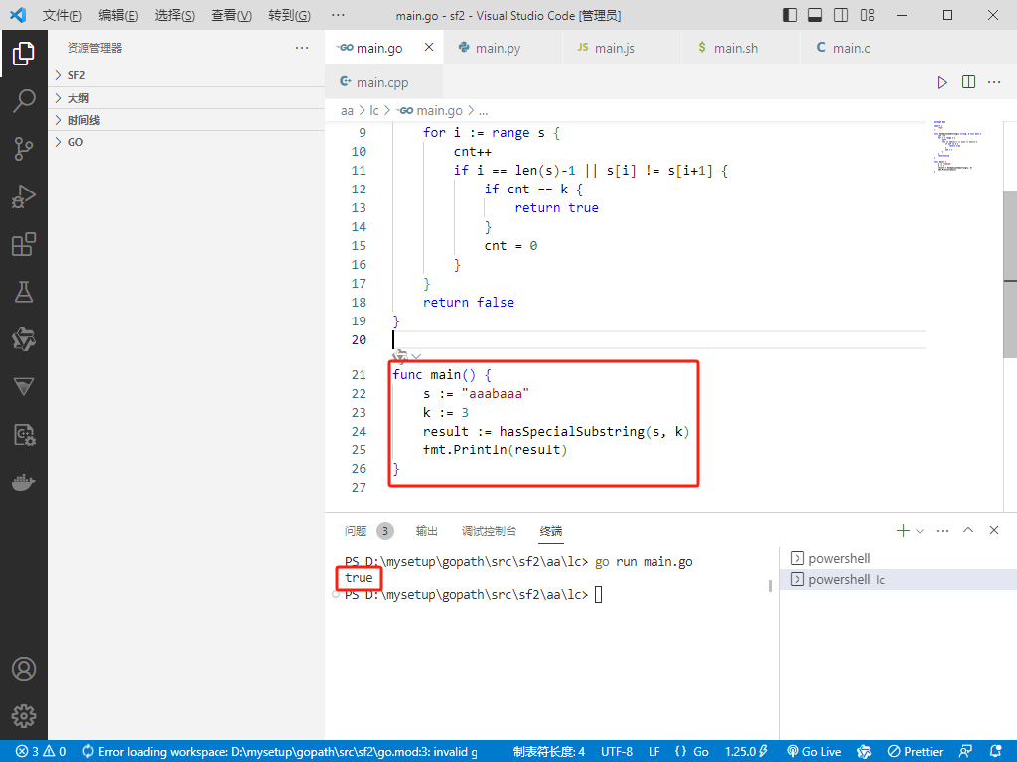Open the 文件(F) menu

pyautogui.click(x=63, y=15)
